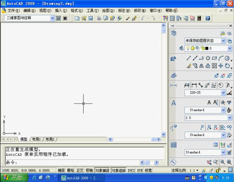
Task: Select the Rotate tool
Action: [x=227, y=66]
